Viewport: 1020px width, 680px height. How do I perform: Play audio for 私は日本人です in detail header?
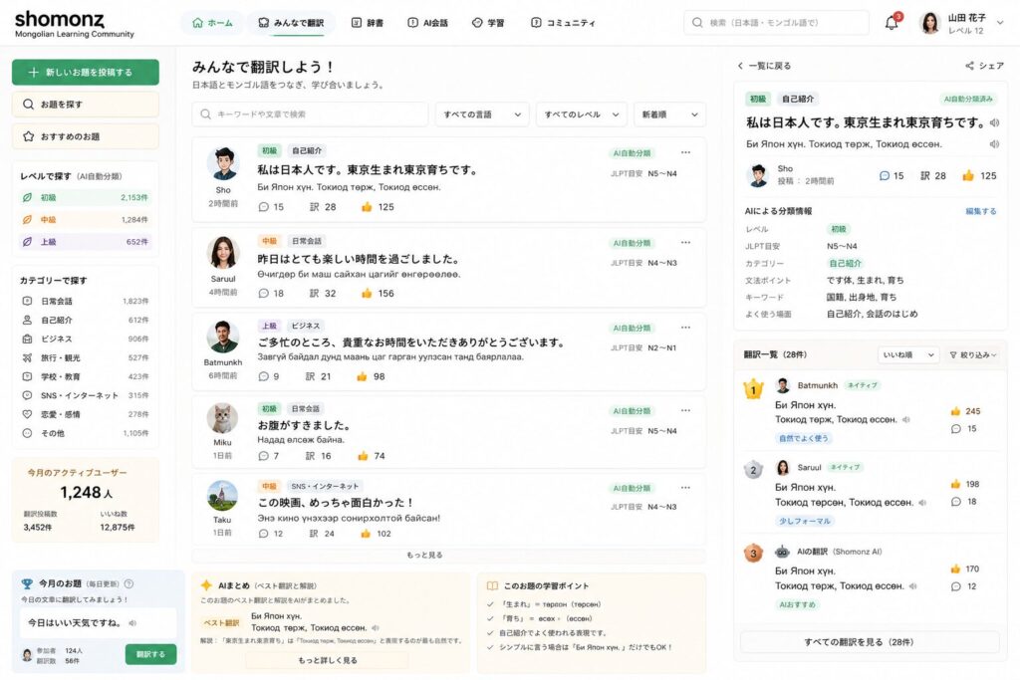click(x=994, y=122)
